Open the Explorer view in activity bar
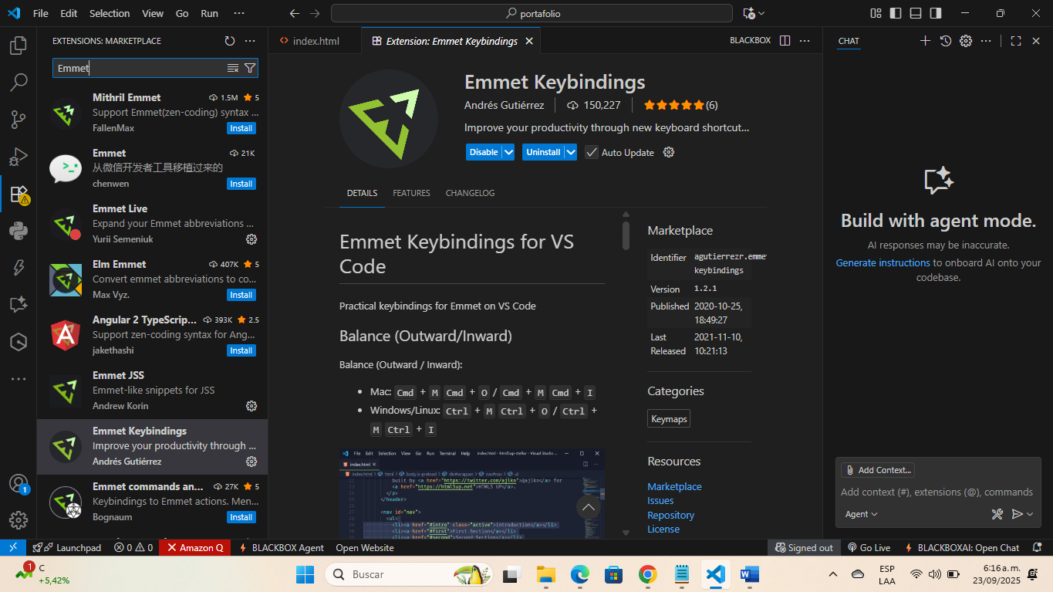The image size is (1053, 592). coord(19,46)
